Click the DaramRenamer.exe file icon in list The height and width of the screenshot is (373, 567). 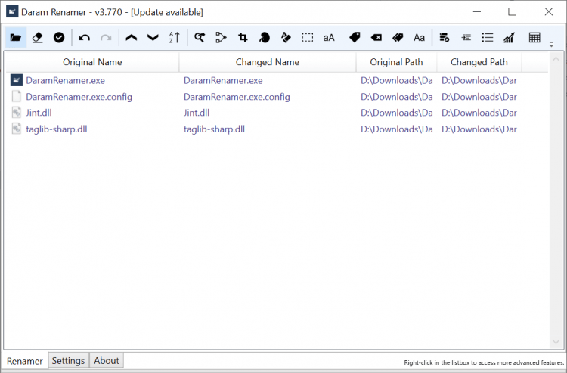(17, 80)
